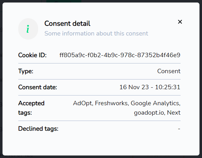Click the Accepted tags label
The width and height of the screenshot is (202, 158).
(x=31, y=108)
